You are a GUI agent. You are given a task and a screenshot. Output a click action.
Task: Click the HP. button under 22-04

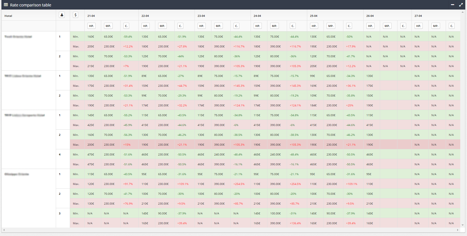(145, 26)
